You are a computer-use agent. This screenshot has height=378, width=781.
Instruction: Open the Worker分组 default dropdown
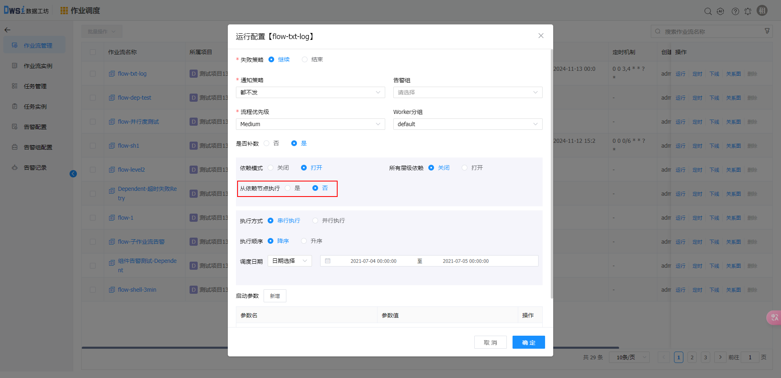point(467,124)
